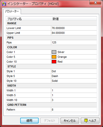Select the Width 5 property name
The image size is (103, 127).
(11, 95)
